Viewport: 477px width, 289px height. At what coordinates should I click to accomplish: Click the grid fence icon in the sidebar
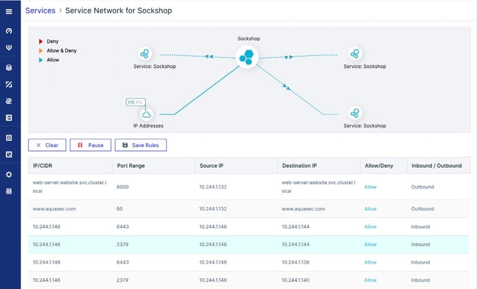9,192
